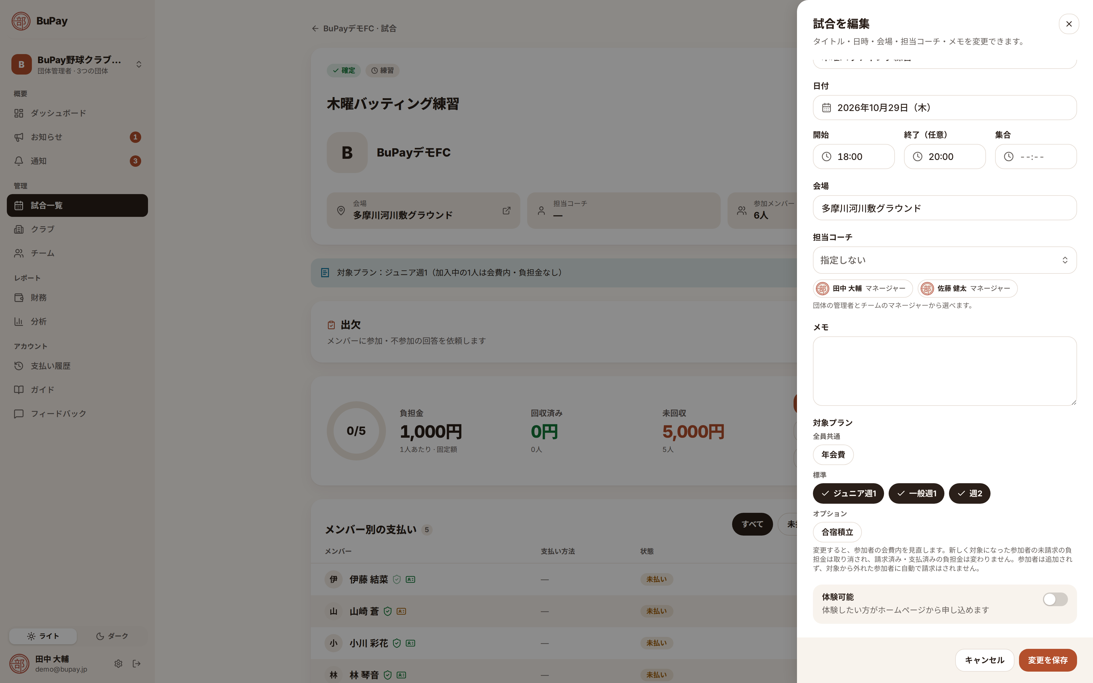The image size is (1093, 683).
Task: Toggle the 合宿積立 option chip
Action: click(x=837, y=532)
